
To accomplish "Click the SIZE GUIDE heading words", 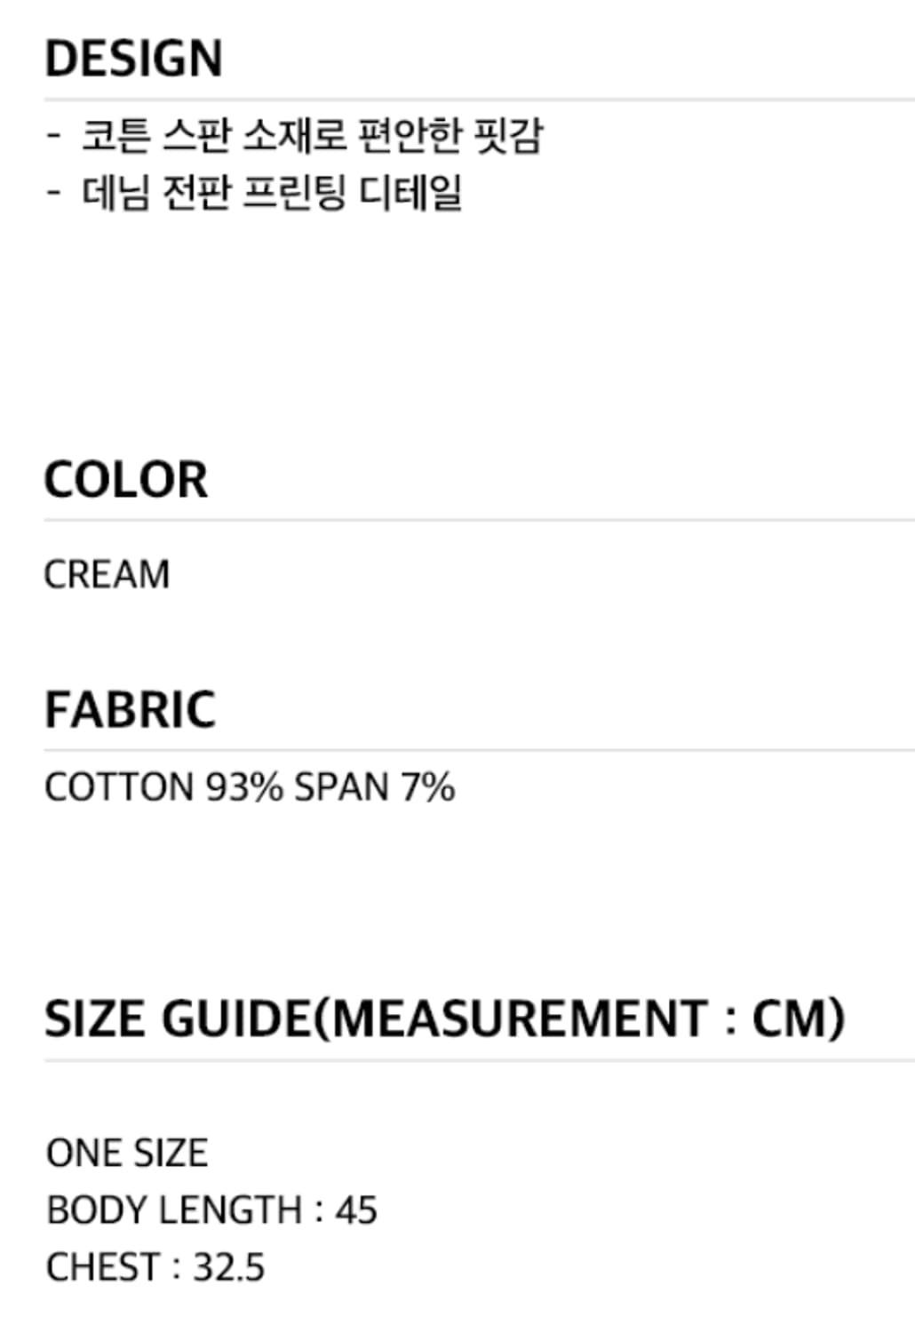I will [176, 1018].
